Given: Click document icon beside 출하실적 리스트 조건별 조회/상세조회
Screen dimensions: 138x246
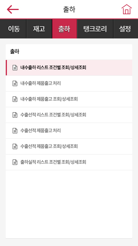Looking at the screenshot, I should (x=15, y=162).
